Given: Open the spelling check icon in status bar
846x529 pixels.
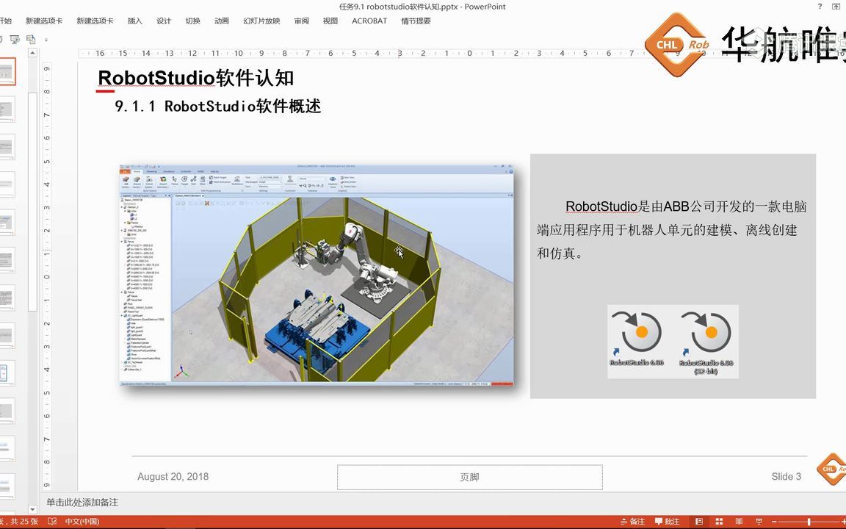Looking at the screenshot, I should point(51,521).
